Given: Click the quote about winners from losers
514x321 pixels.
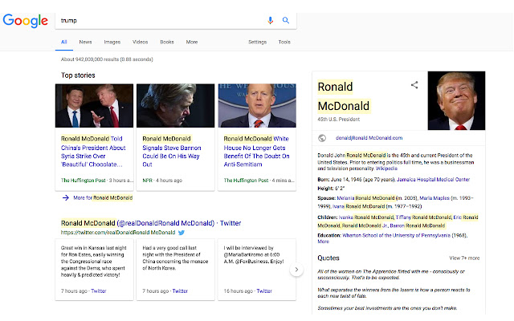Looking at the screenshot, I should [x=394, y=293].
